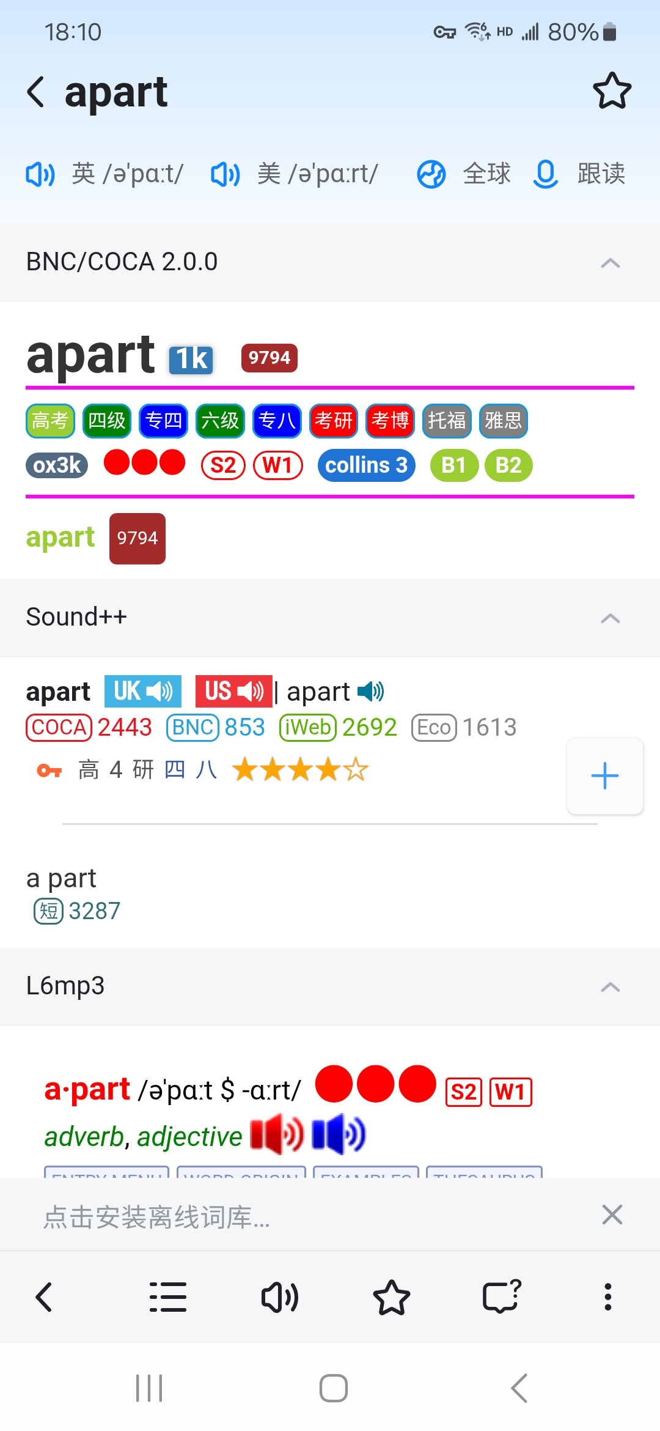This screenshot has width=660, height=1431.
Task: Play the UK audio badge in Sound++
Action: tap(143, 691)
